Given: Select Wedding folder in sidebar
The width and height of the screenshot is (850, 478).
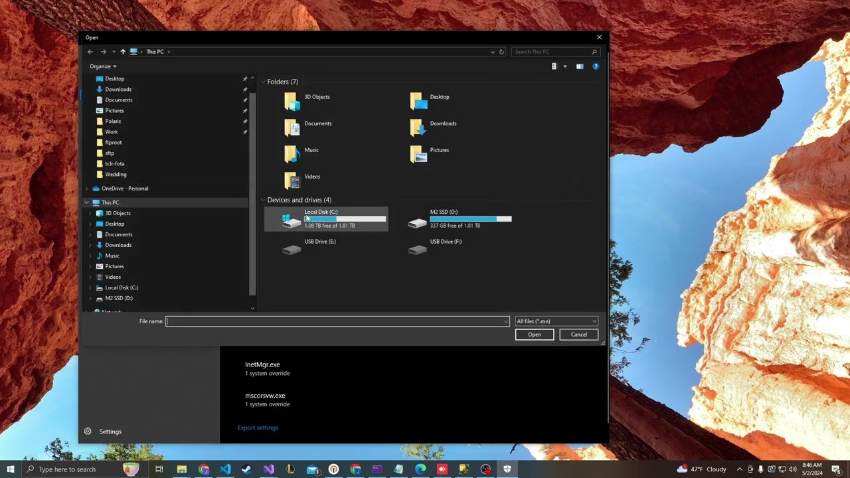Looking at the screenshot, I should pyautogui.click(x=116, y=174).
